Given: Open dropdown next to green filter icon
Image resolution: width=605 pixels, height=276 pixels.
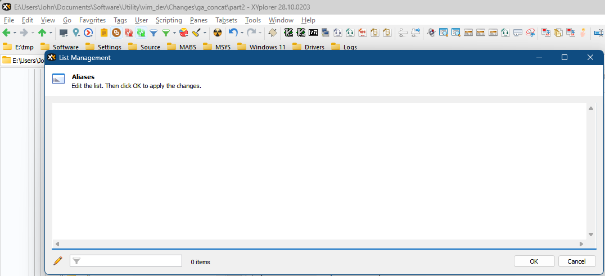Looking at the screenshot, I should click(x=174, y=33).
